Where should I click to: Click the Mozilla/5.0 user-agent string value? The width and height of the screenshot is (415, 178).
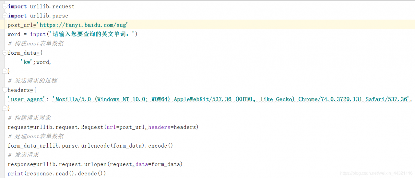pos(232,99)
